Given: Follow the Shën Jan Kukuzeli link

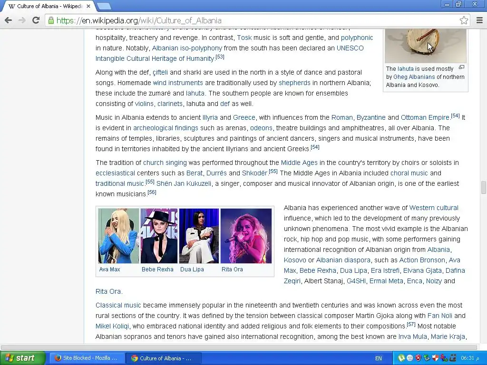Looking at the screenshot, I should pos(184,183).
